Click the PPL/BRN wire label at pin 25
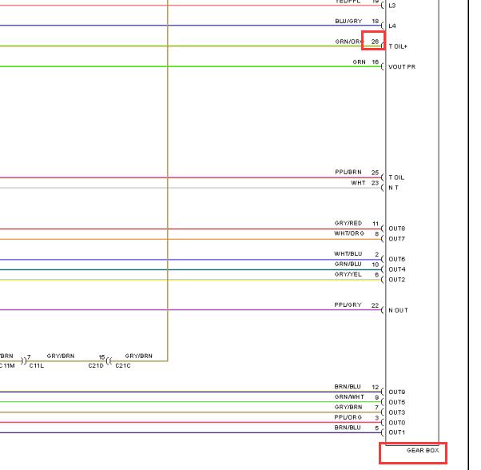This screenshot has width=481, height=470. point(348,173)
